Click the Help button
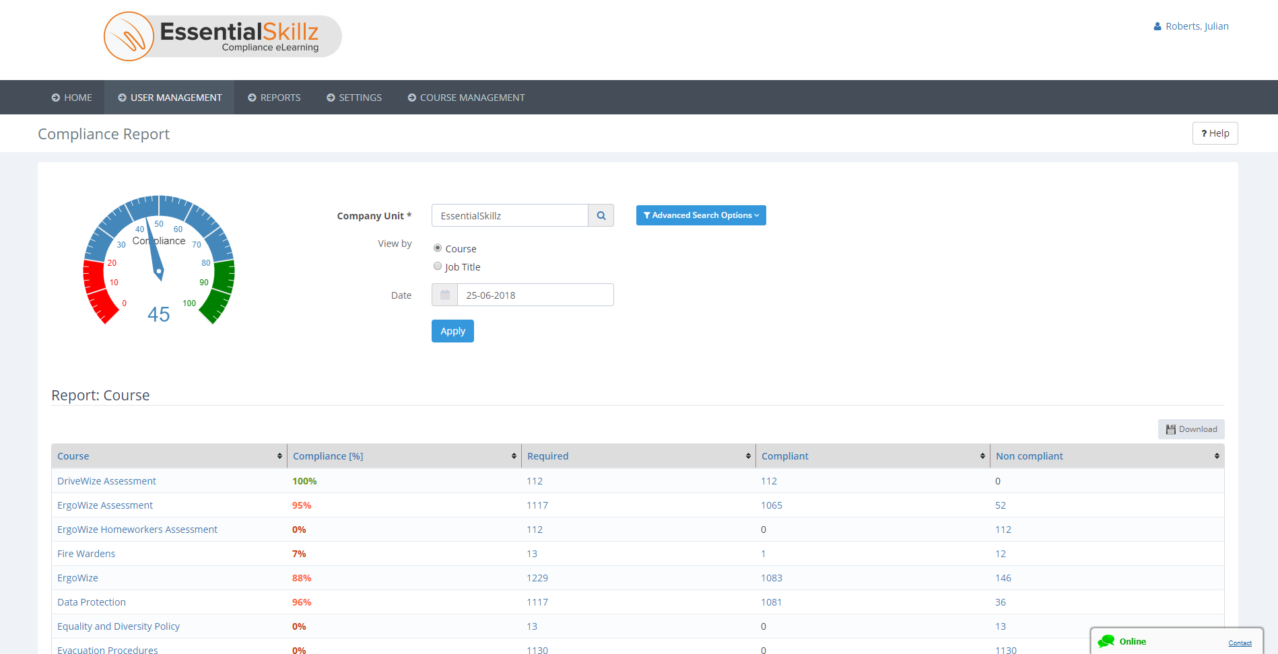This screenshot has width=1278, height=654. 1215,133
